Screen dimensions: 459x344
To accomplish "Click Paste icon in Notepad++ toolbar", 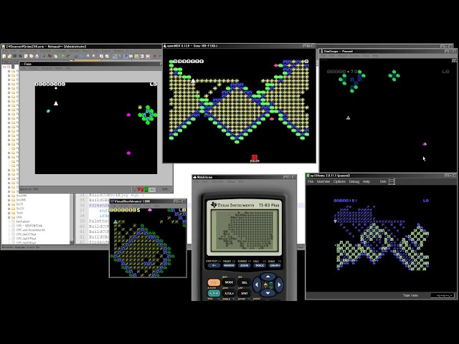I will pyautogui.click(x=55, y=56).
